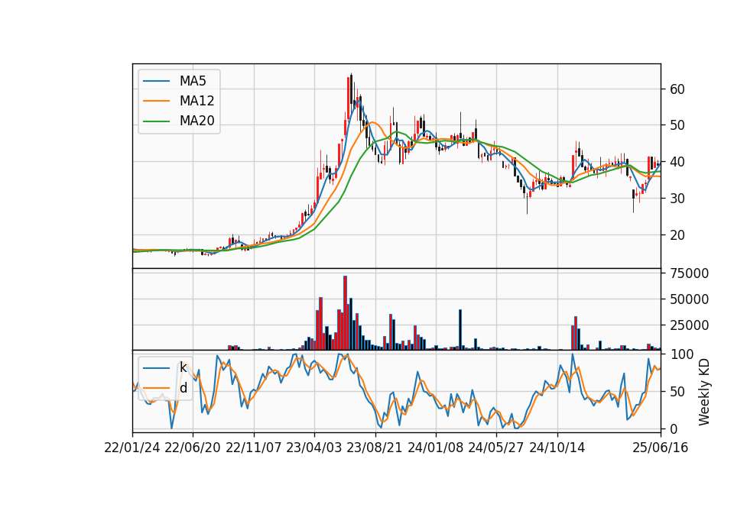Screen dimensions: 734x527
Task: Click the d legend label in KD panel
Action: [x=183, y=388]
